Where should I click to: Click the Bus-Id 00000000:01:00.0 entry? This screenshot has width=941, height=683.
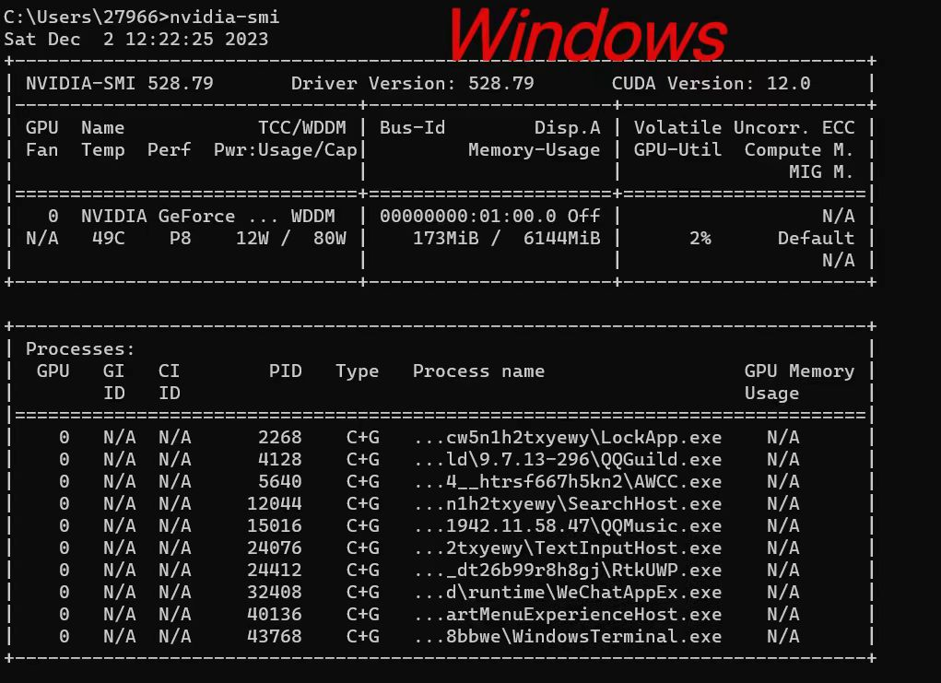468,216
